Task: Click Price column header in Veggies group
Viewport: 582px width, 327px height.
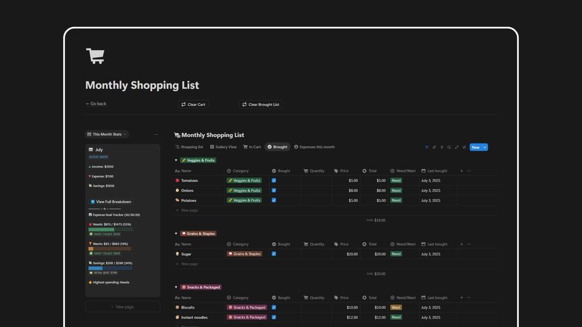Action: pos(341,171)
